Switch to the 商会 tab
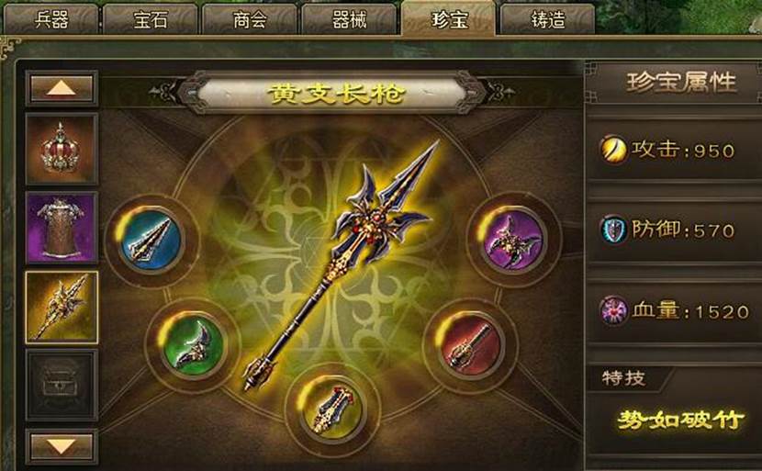 click(x=250, y=20)
